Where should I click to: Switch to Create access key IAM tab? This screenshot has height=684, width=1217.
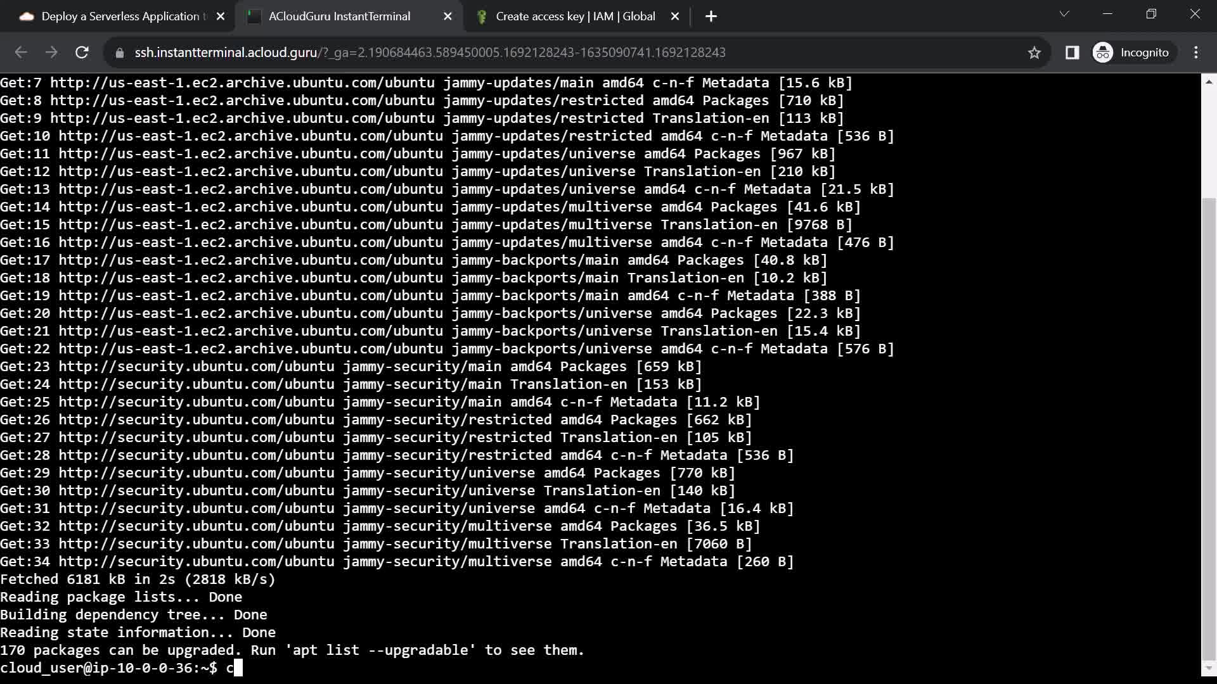(575, 16)
